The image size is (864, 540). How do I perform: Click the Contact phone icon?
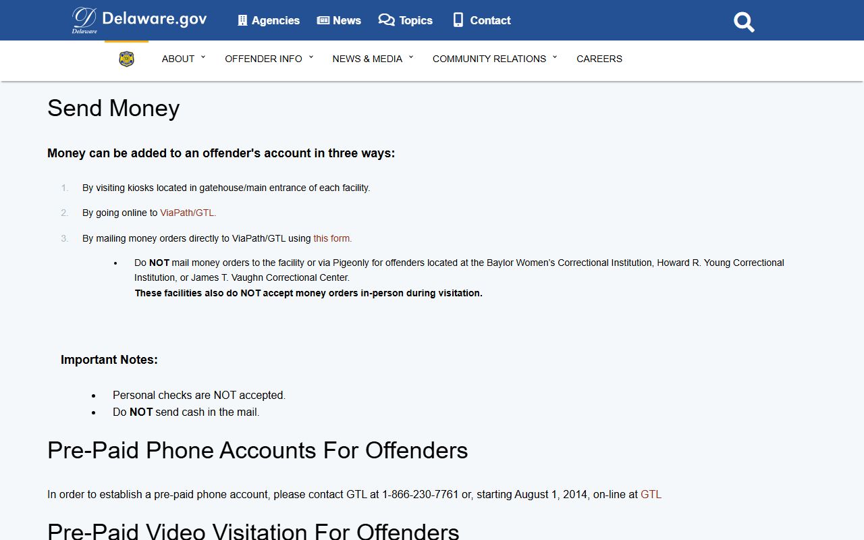click(x=458, y=20)
